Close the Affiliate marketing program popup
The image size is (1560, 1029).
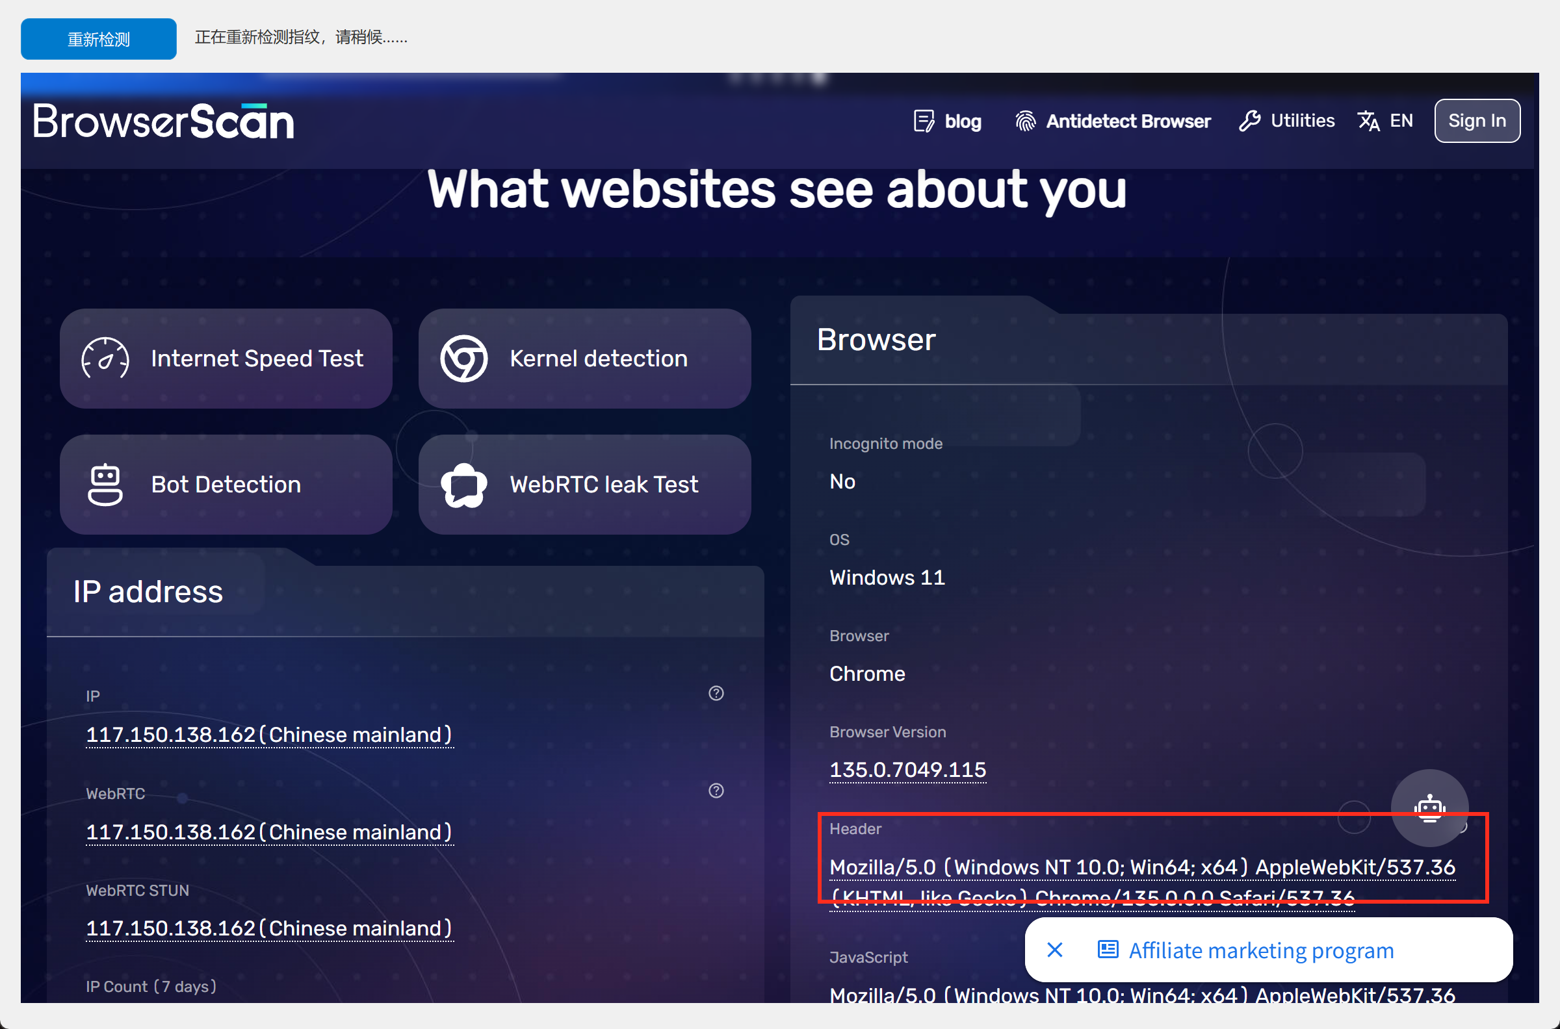(1054, 950)
